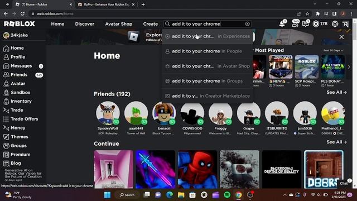Open Generative AI blog post link
The width and height of the screenshot is (357, 201).
(x=23, y=175)
